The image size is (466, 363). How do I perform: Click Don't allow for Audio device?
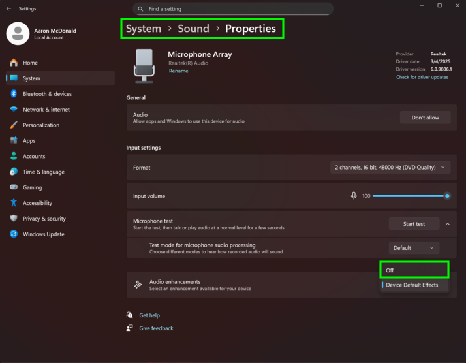(425, 118)
